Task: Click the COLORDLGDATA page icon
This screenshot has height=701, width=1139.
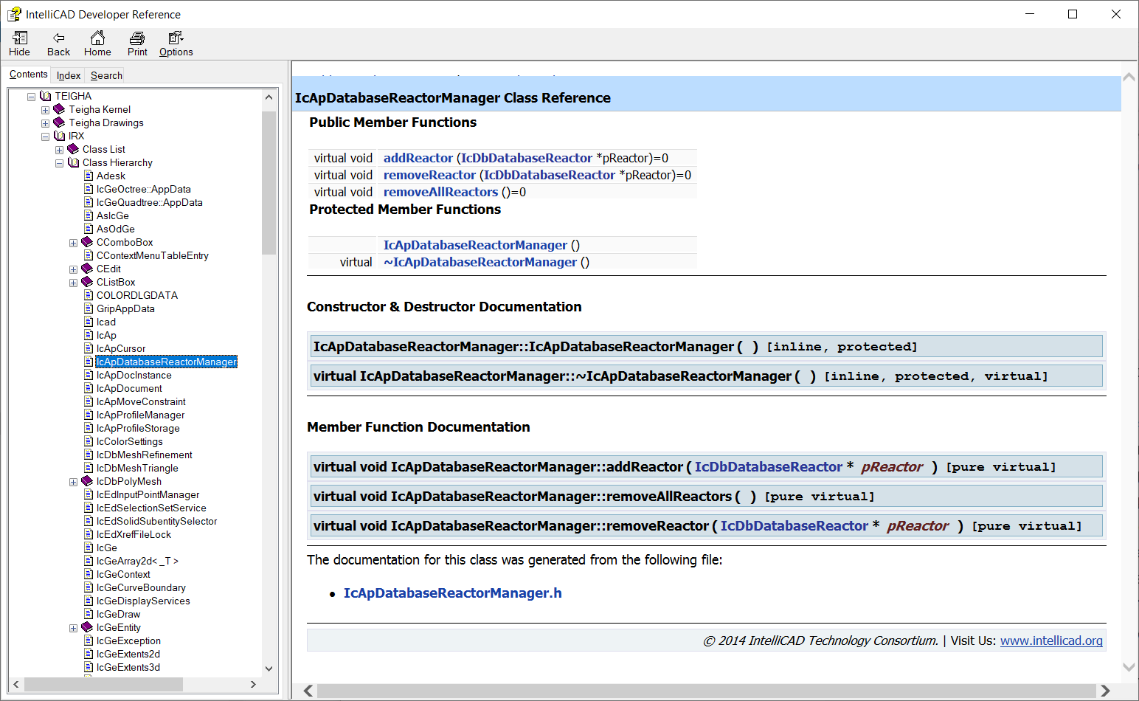Action: (89, 295)
